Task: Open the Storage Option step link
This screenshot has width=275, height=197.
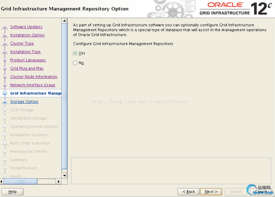Action: coord(24,102)
